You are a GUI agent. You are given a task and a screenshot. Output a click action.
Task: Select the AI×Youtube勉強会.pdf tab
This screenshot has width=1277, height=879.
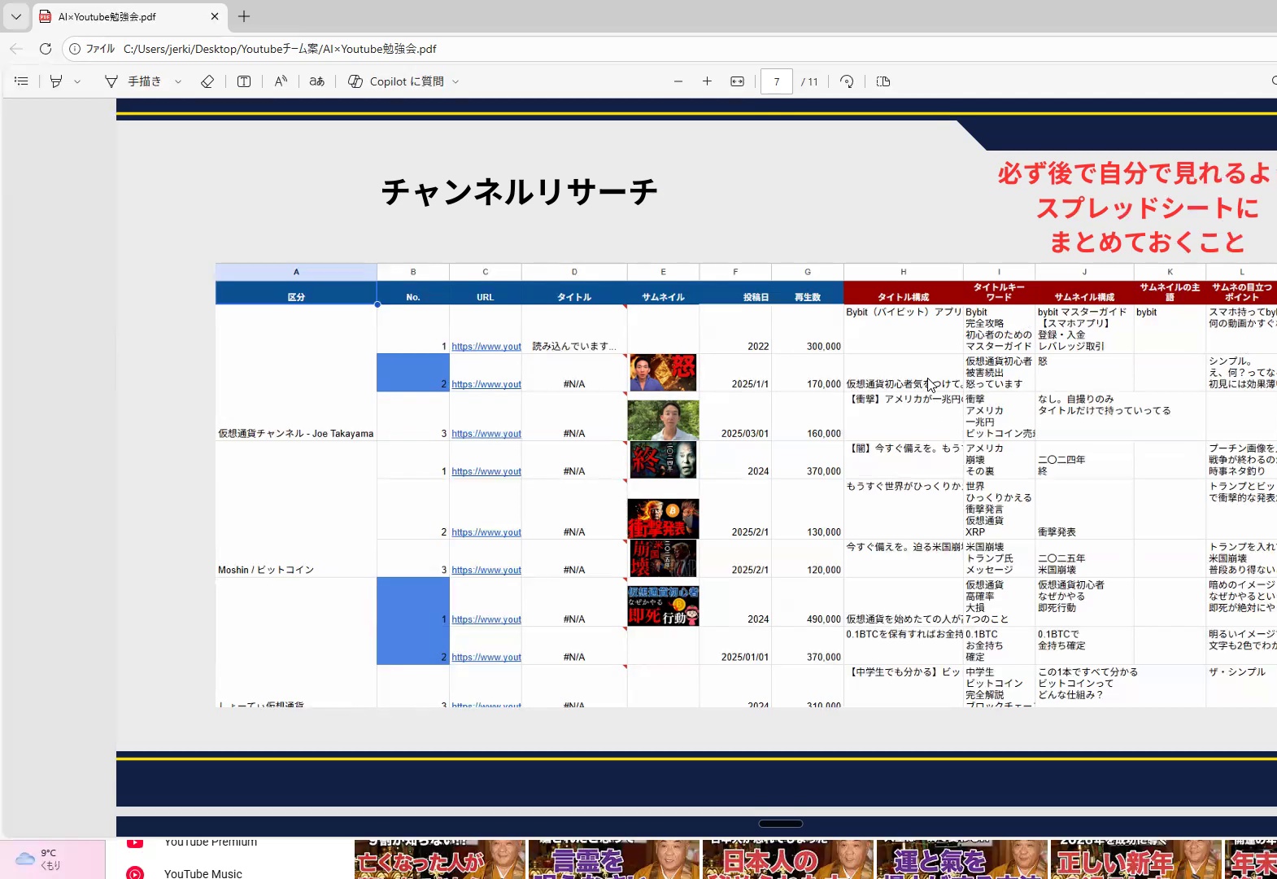click(x=122, y=16)
